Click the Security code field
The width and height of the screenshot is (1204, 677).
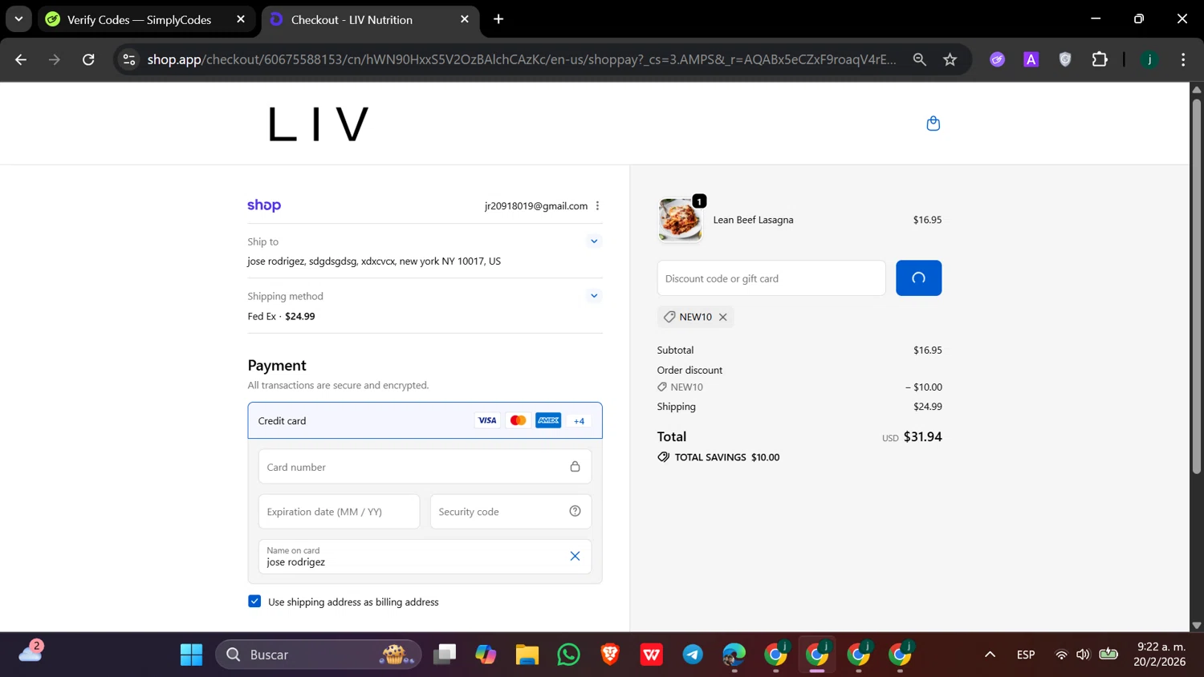click(510, 512)
